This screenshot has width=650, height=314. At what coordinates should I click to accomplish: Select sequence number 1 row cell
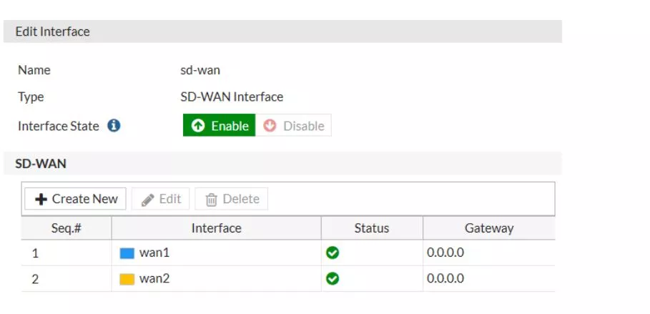coord(36,253)
